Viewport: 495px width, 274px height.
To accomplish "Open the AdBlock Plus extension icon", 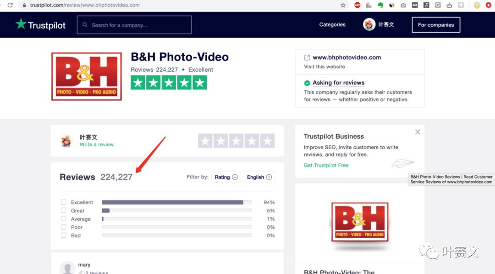I will [x=357, y=5].
